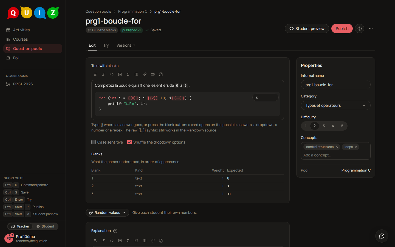Insert a blank using the blank button icon
The image size is (395, 247).
(153, 74)
